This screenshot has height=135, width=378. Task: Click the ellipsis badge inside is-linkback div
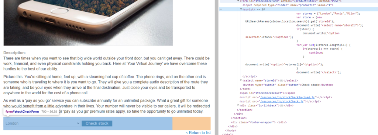click(x=281, y=105)
